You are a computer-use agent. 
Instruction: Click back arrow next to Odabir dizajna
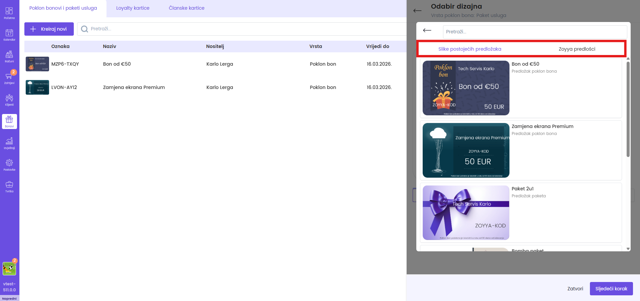(x=417, y=11)
